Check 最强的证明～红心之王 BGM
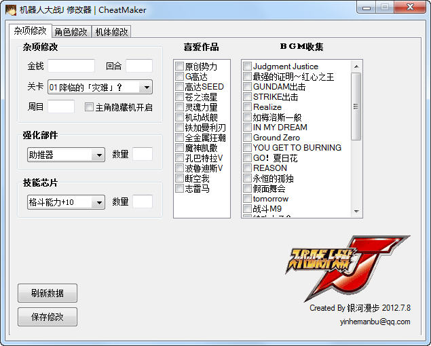The height and width of the screenshot is (346, 431). 247,77
